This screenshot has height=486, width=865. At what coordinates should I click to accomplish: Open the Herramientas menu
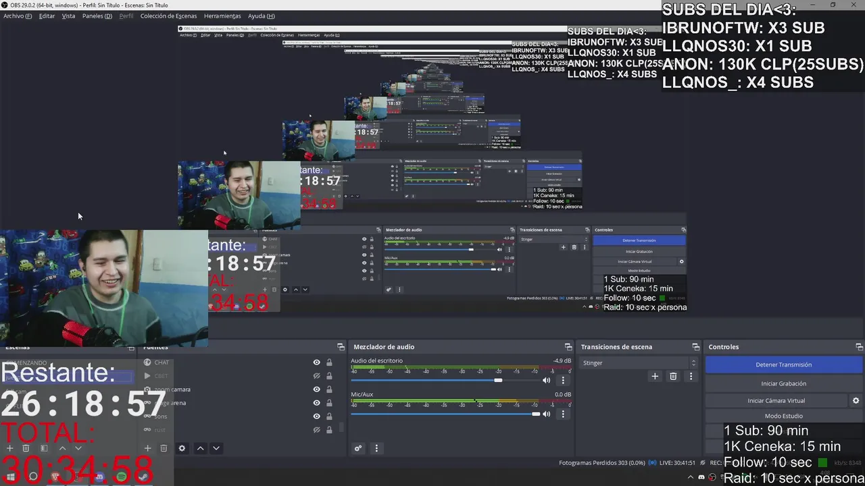222,16
